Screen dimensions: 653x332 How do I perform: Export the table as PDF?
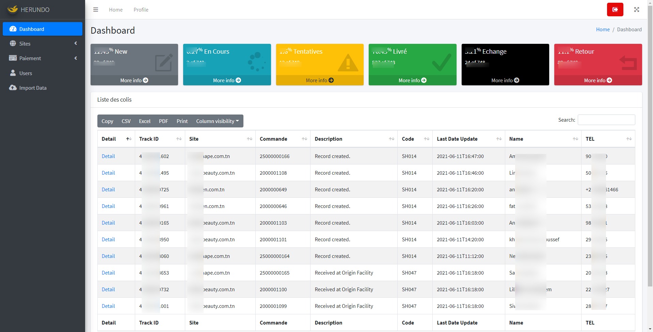(x=163, y=121)
